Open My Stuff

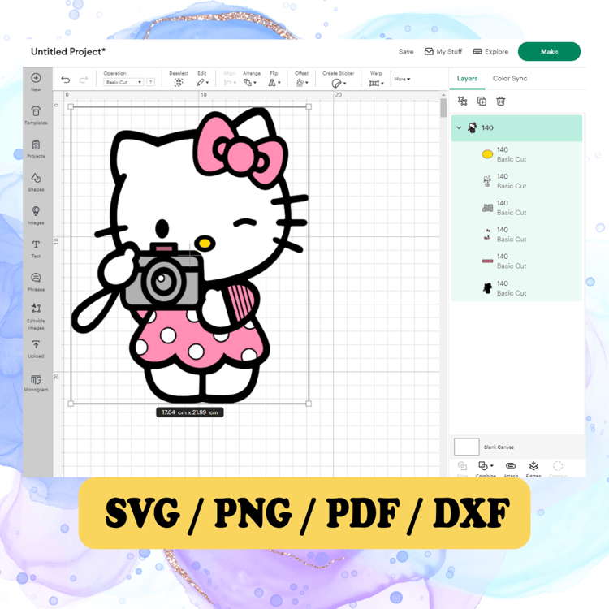coord(443,52)
